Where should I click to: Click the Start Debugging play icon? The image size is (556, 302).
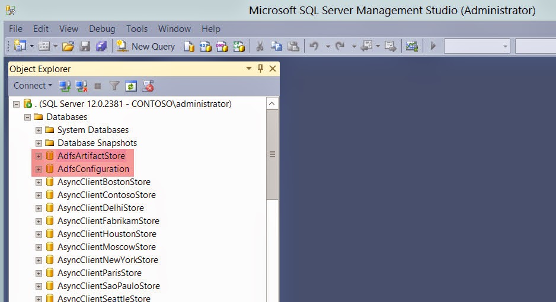(x=433, y=46)
